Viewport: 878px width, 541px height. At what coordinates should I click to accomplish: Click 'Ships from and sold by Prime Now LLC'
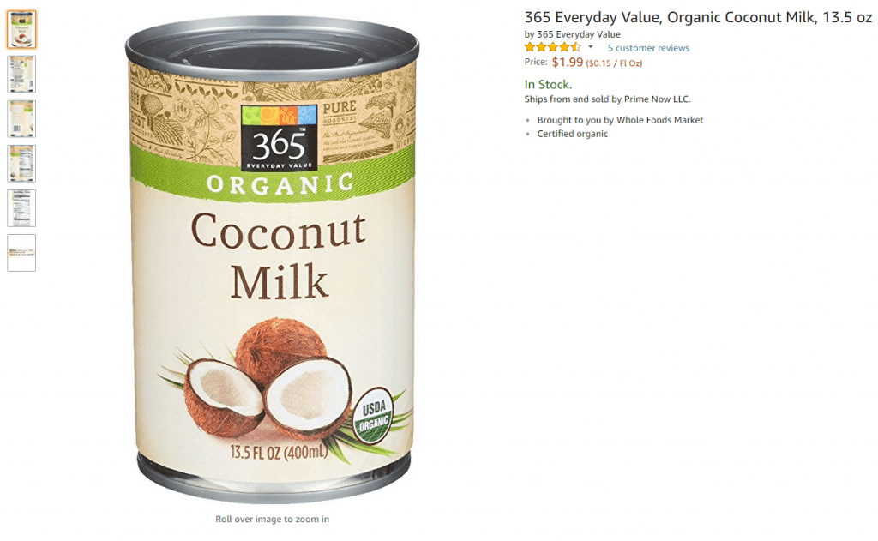pyautogui.click(x=608, y=99)
